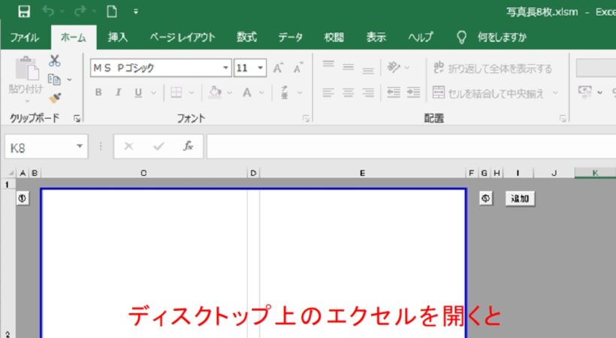Open the Name Box dropdown showing K8
The width and height of the screenshot is (616, 338).
80,147
